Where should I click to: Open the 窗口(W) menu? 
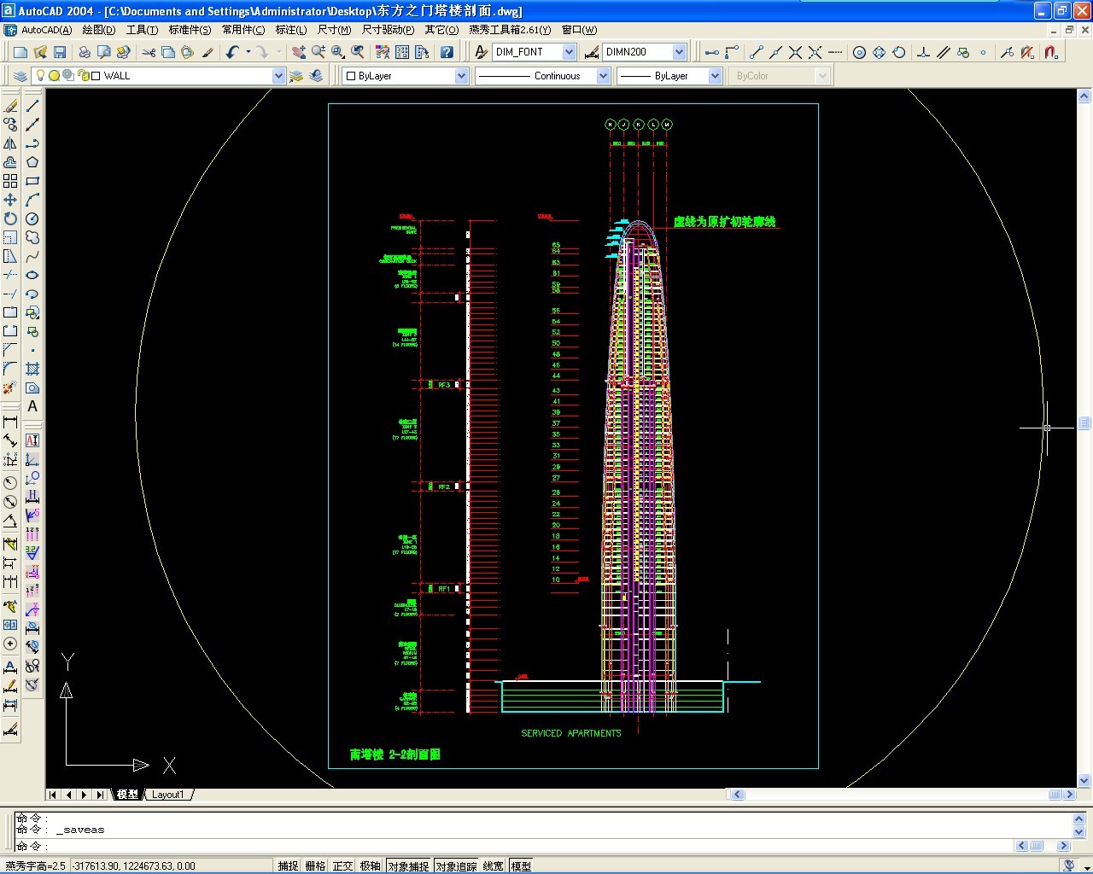tap(579, 30)
